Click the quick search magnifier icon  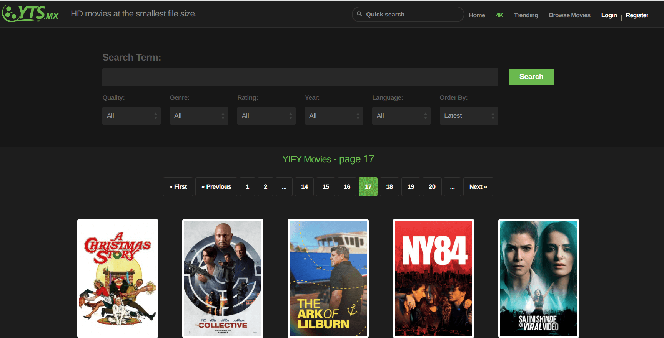(359, 14)
